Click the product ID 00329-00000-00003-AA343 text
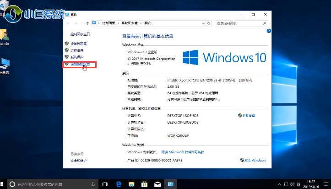Viewport: 331px width, 189px height. (x=162, y=160)
